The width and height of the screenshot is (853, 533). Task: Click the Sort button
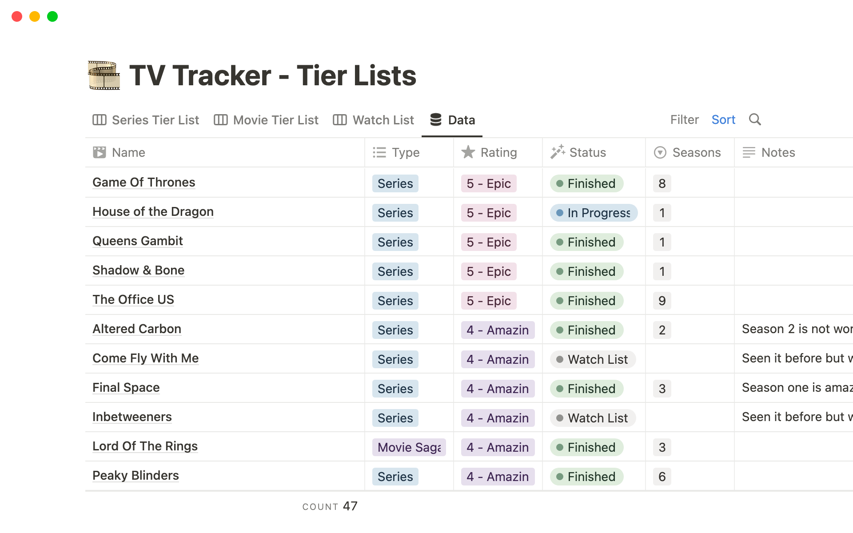coord(723,120)
